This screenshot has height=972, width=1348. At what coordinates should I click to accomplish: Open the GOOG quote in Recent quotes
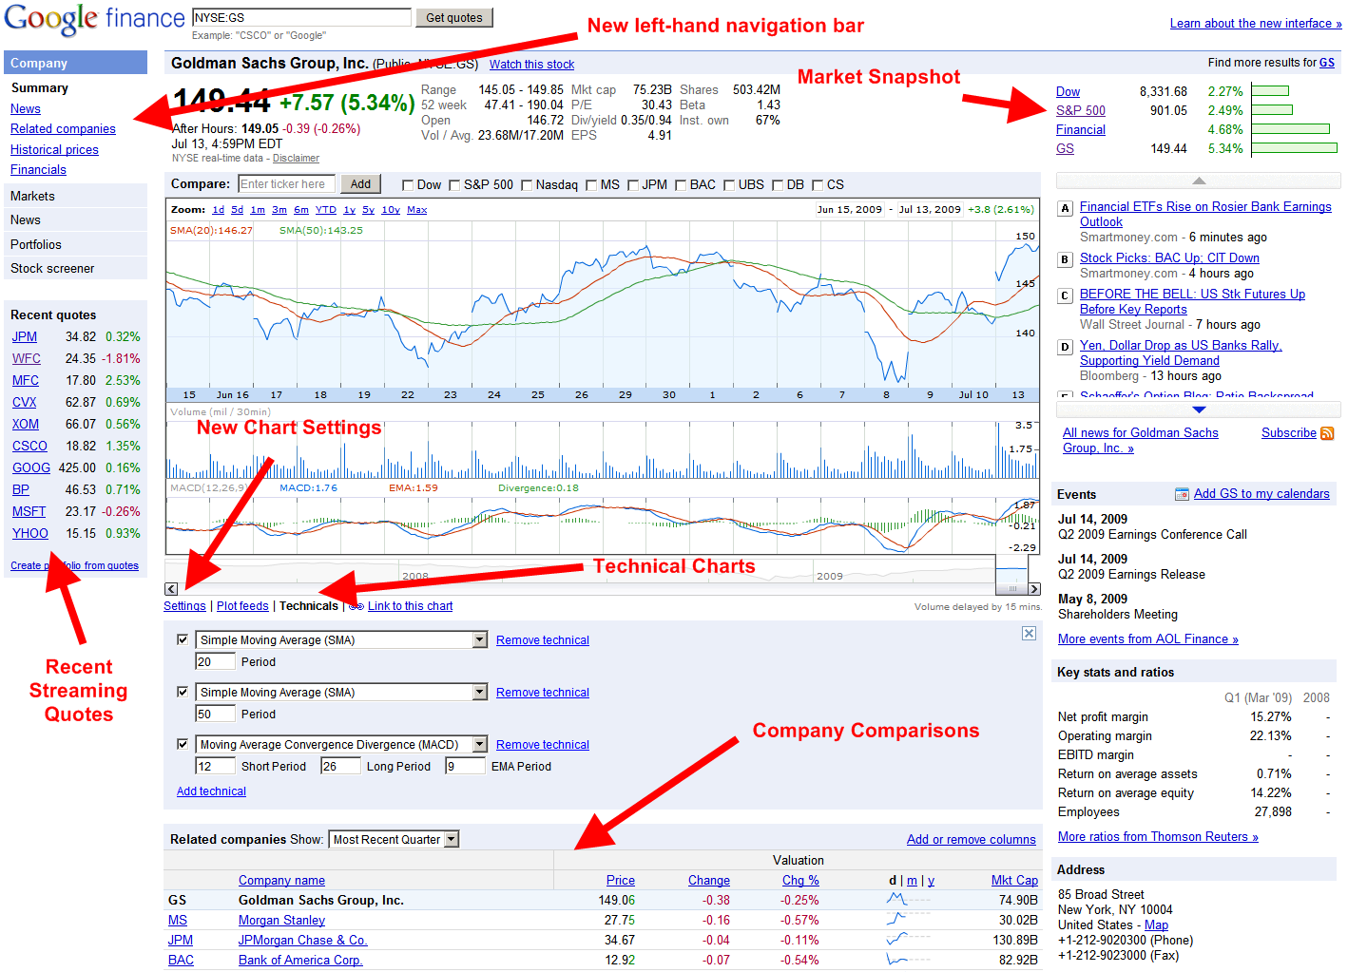click(31, 467)
